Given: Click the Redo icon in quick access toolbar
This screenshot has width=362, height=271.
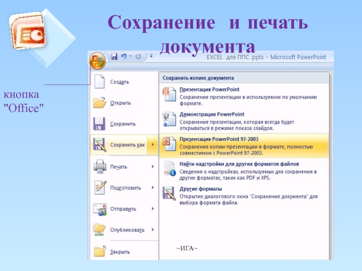Looking at the screenshot, I should tap(138, 56).
